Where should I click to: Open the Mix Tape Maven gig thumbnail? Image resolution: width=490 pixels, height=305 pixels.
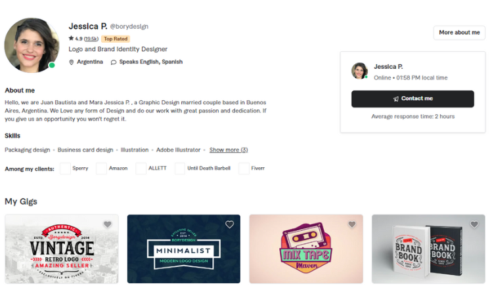click(306, 249)
